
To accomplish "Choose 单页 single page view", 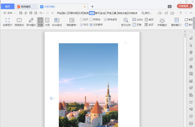I will tap(149, 19).
